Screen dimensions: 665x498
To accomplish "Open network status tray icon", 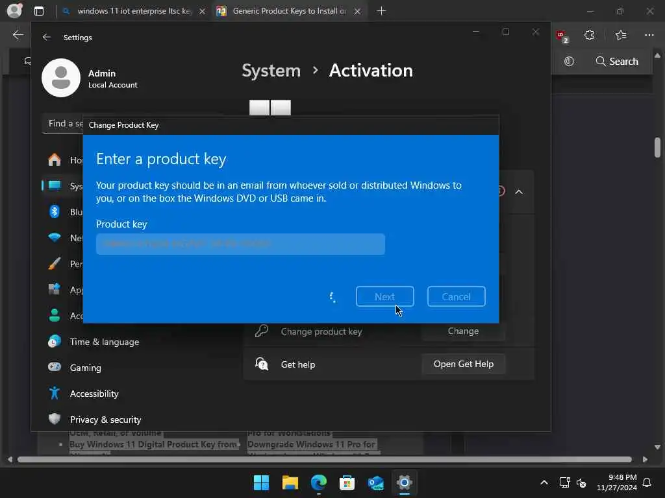I will point(564,482).
